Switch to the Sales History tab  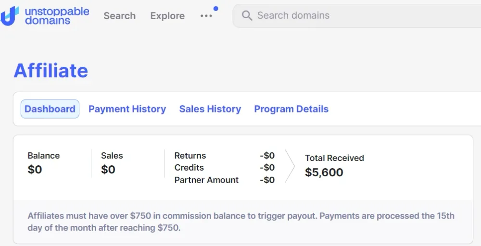(x=210, y=109)
